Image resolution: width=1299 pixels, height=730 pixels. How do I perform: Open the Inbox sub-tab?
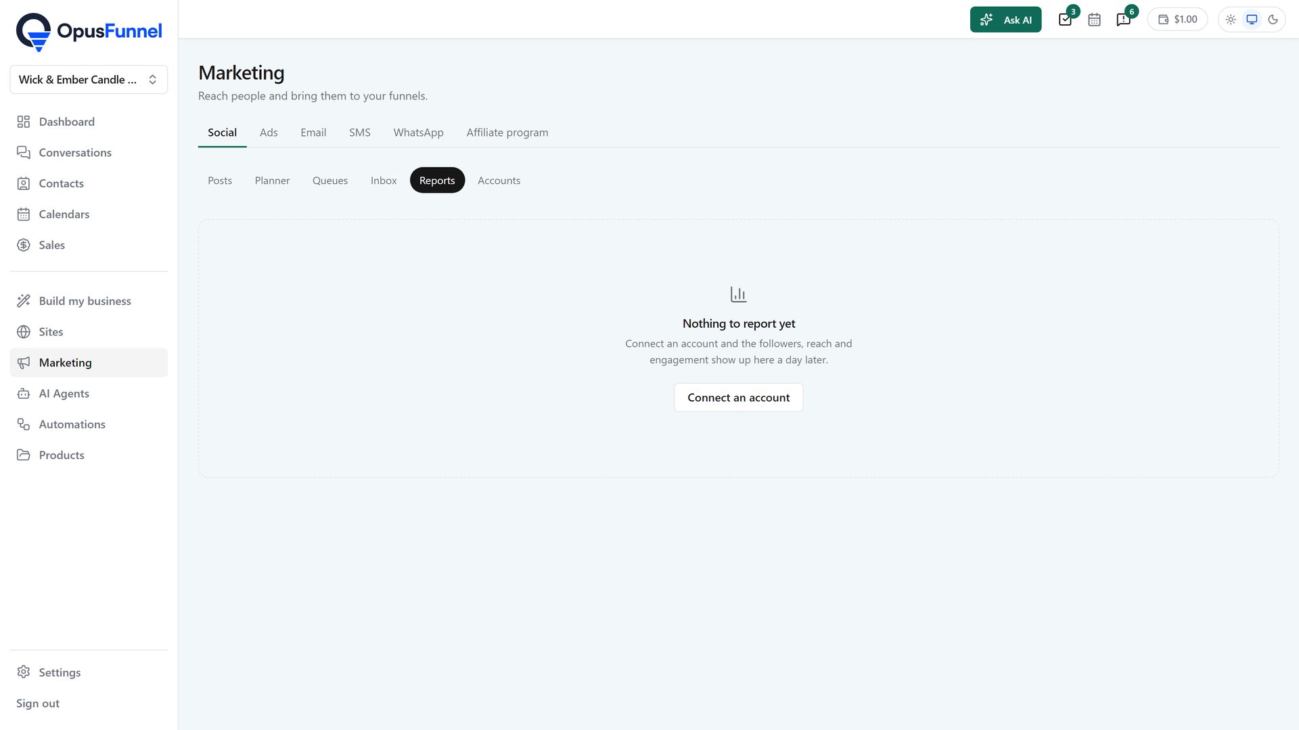(384, 180)
